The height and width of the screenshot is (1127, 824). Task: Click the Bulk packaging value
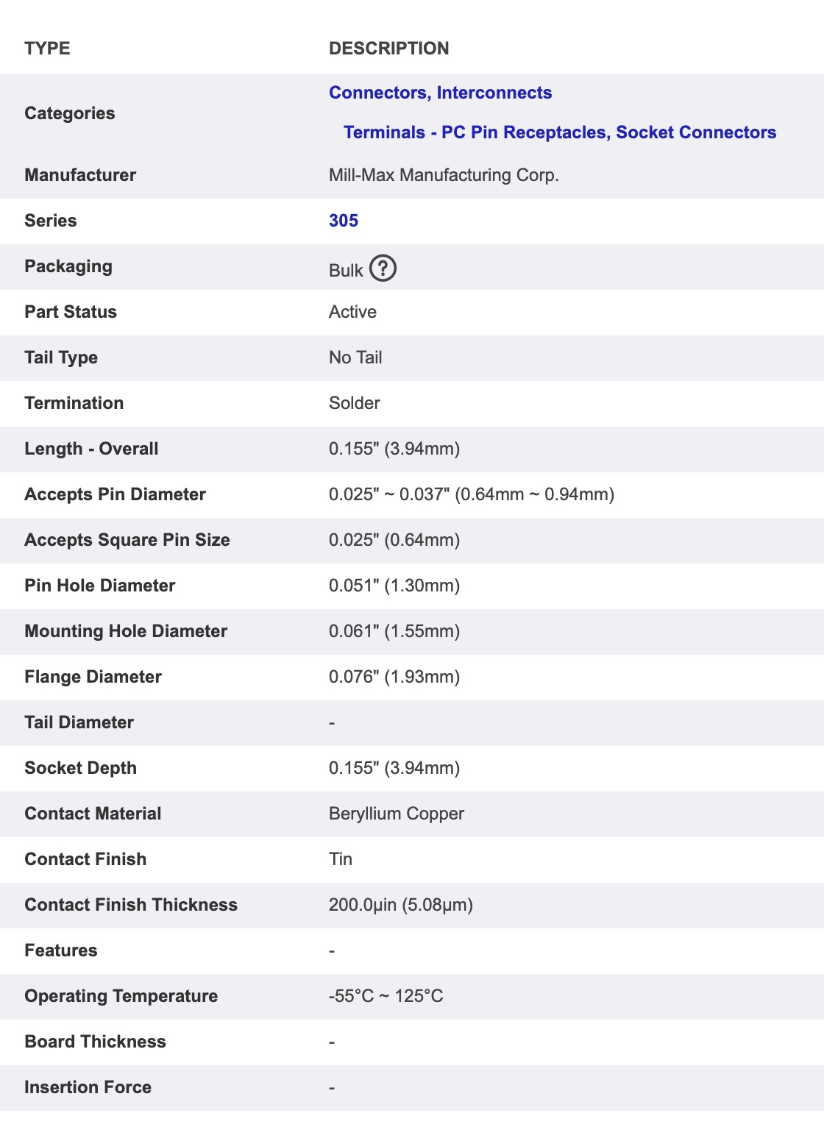[x=346, y=271]
